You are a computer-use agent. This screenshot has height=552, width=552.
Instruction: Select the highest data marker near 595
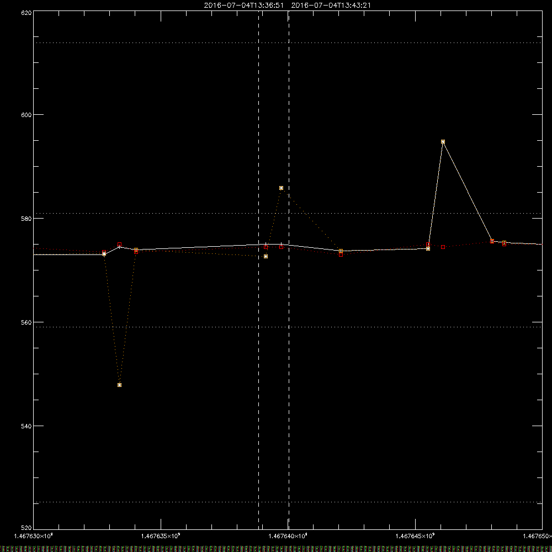(x=443, y=142)
